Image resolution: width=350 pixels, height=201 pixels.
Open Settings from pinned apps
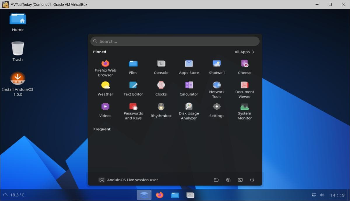pyautogui.click(x=217, y=110)
